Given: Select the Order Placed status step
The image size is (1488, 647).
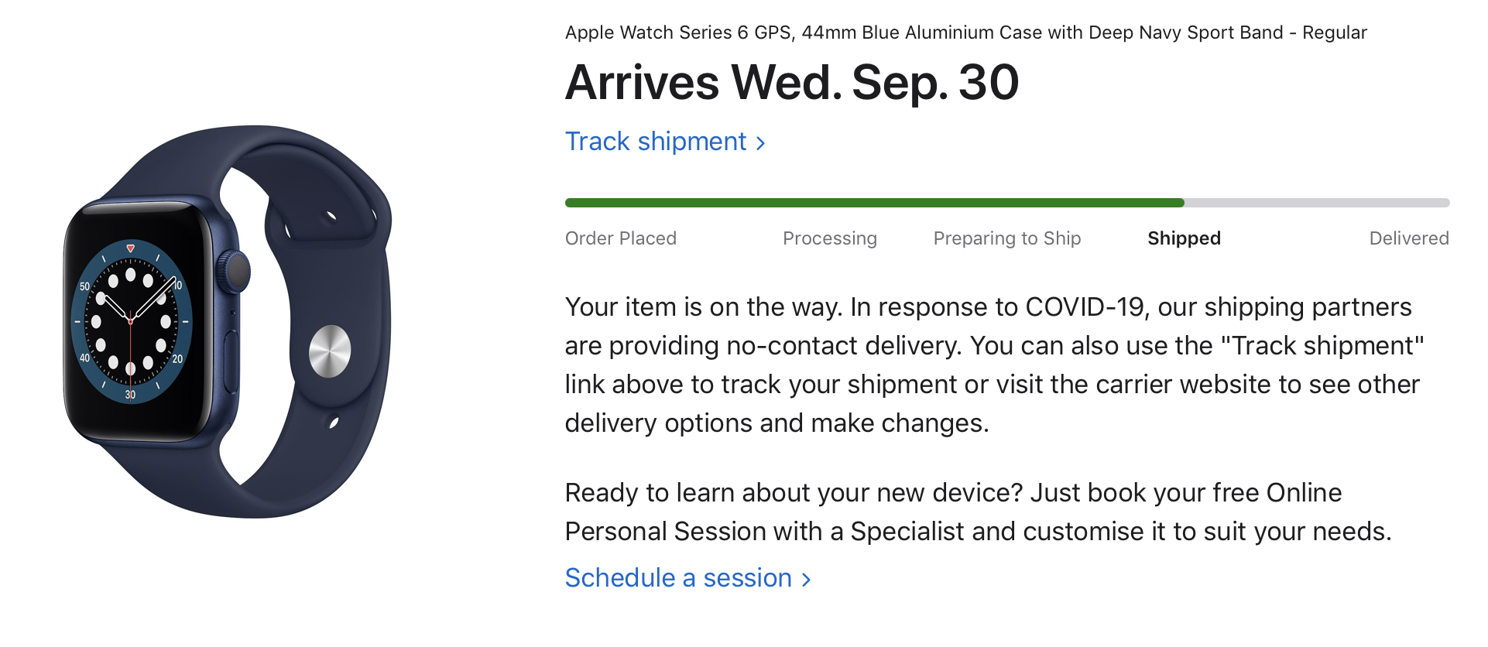Looking at the screenshot, I should point(620,238).
